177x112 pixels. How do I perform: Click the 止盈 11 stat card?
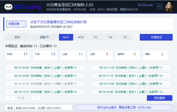coord(73,55)
